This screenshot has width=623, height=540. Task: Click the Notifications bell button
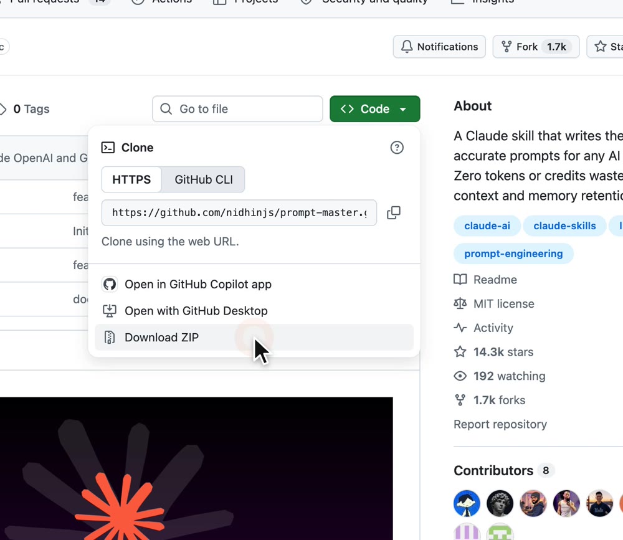(439, 47)
